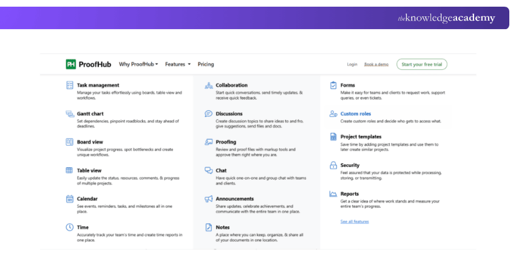Open the Security feature heading
This screenshot has width=516, height=273.
pos(350,165)
